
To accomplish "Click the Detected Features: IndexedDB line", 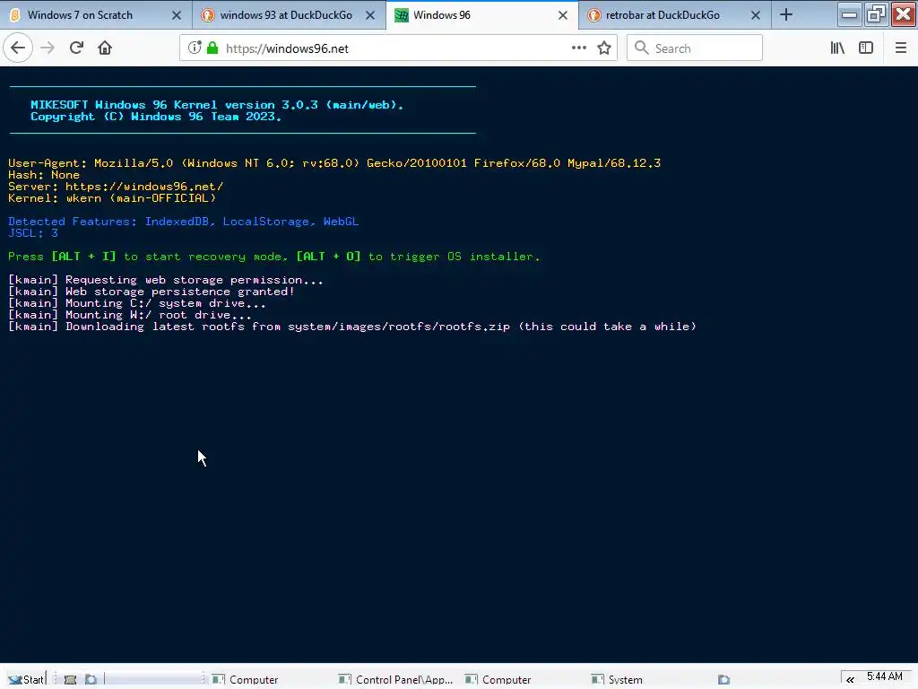I will point(183,222).
